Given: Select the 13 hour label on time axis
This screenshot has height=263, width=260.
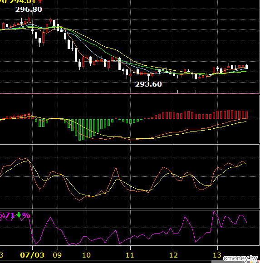Looking at the screenshot, I should (217, 255).
